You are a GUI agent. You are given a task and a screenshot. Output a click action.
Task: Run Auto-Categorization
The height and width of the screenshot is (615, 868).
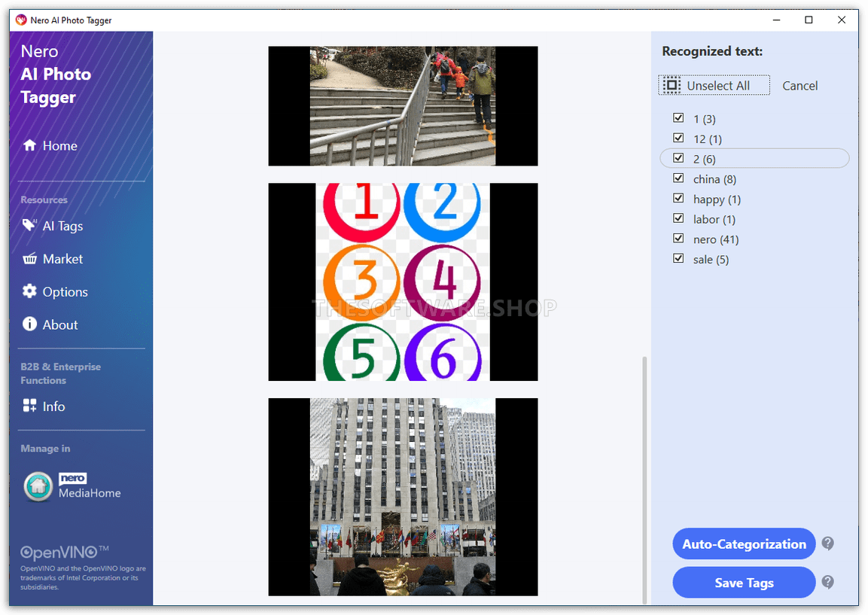(x=744, y=543)
